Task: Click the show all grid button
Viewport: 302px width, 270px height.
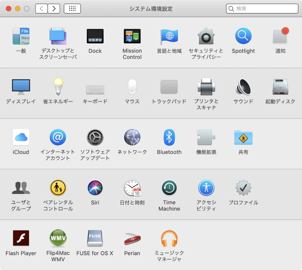Action: [72, 8]
